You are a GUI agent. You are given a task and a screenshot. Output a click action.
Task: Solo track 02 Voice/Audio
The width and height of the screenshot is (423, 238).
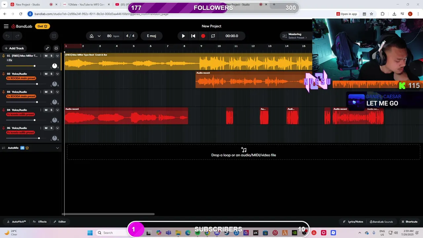click(51, 74)
